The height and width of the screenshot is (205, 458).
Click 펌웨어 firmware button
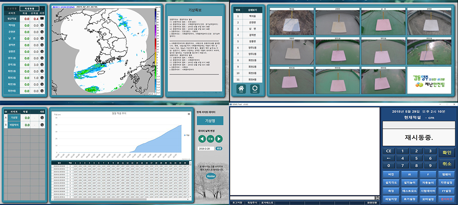(x=446, y=174)
